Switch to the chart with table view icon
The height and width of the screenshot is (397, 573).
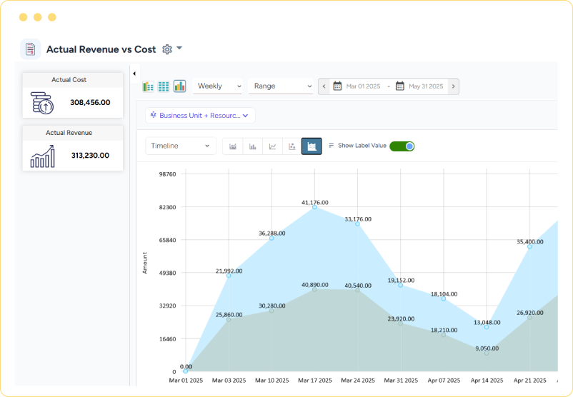point(148,86)
